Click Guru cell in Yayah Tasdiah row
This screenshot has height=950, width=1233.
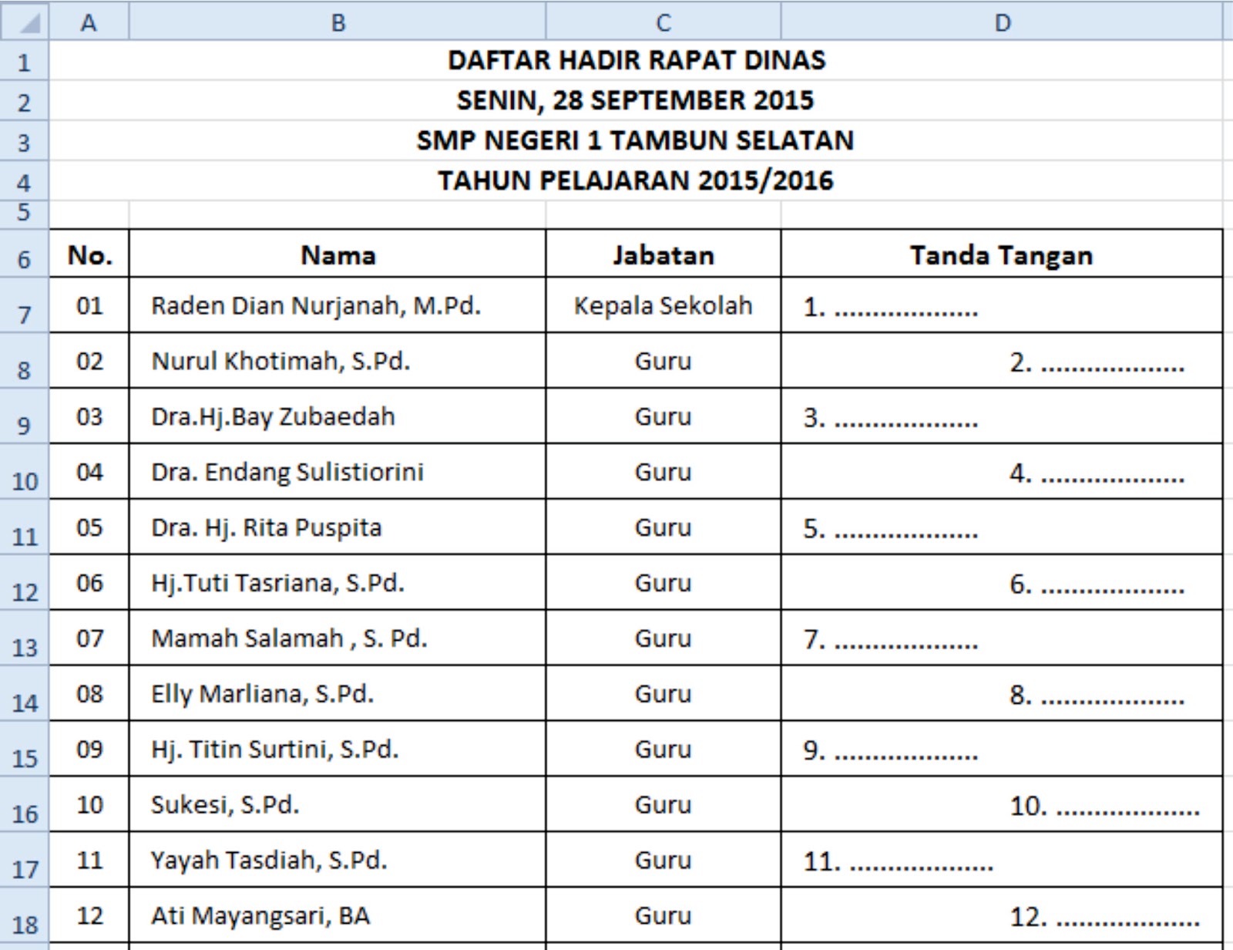click(x=663, y=861)
